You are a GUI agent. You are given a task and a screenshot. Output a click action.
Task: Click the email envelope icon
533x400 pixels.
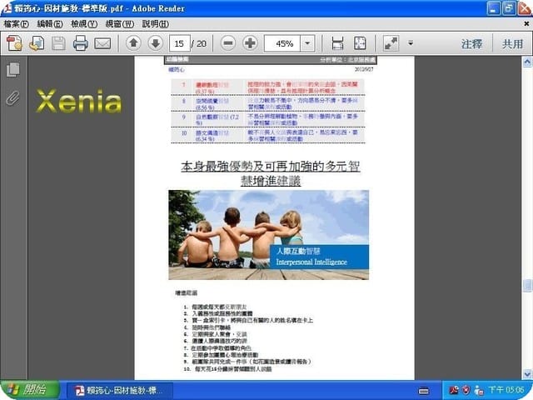tap(102, 43)
